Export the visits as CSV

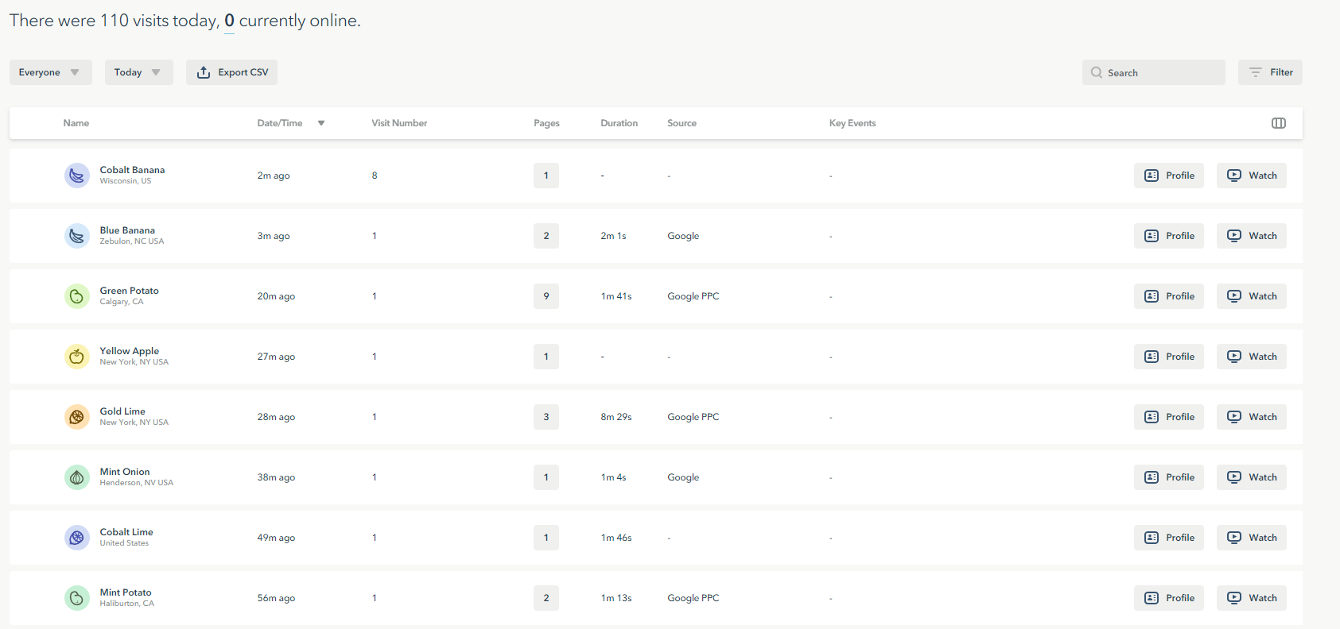(232, 72)
